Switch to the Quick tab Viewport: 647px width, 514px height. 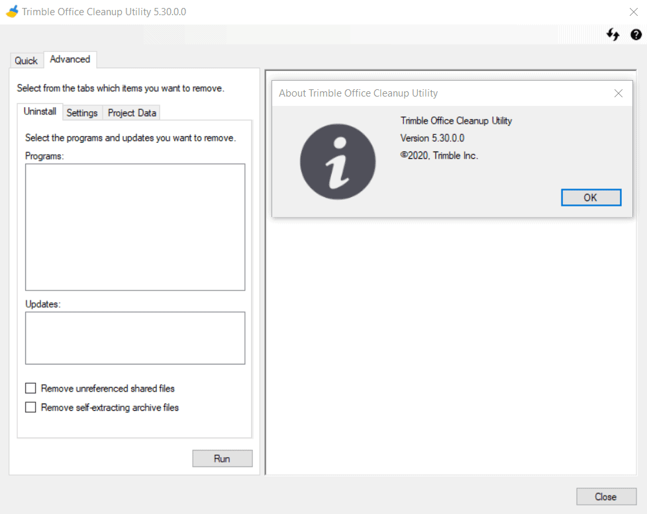click(x=26, y=61)
